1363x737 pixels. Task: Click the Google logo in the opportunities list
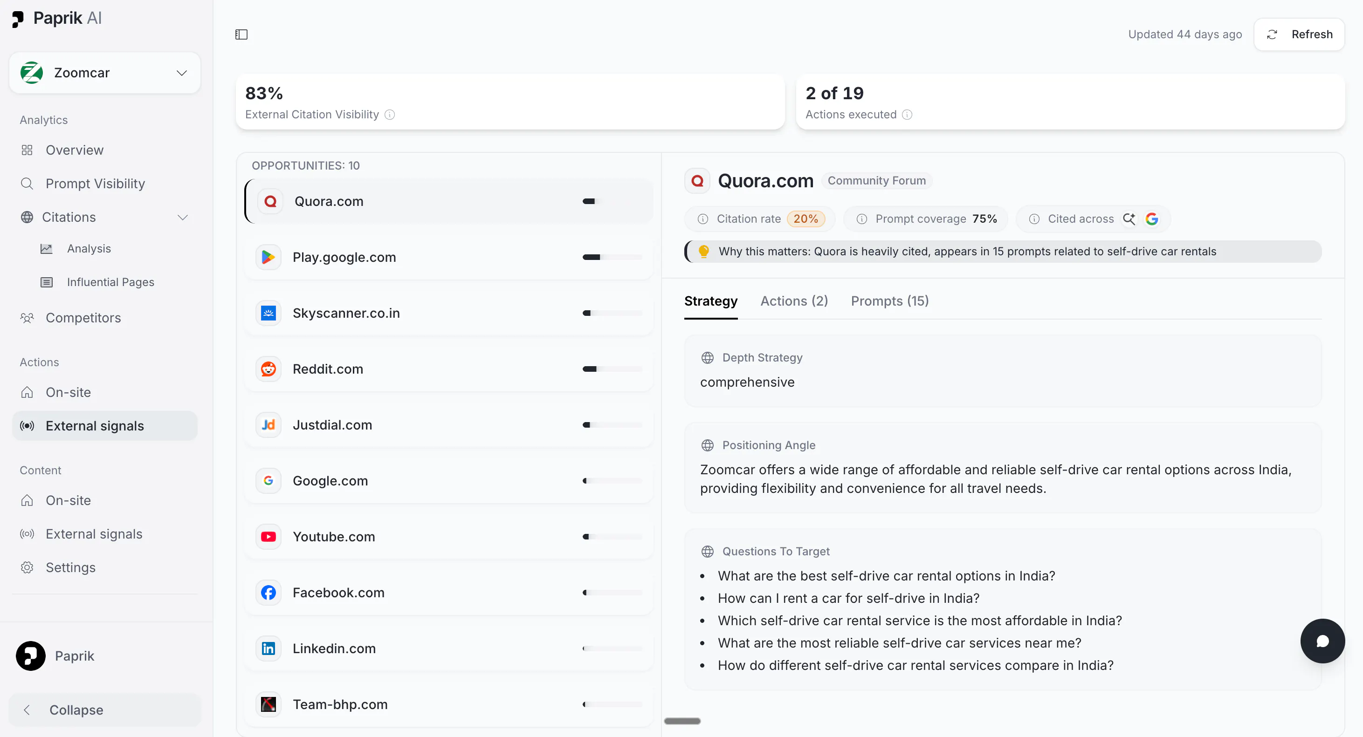point(268,481)
